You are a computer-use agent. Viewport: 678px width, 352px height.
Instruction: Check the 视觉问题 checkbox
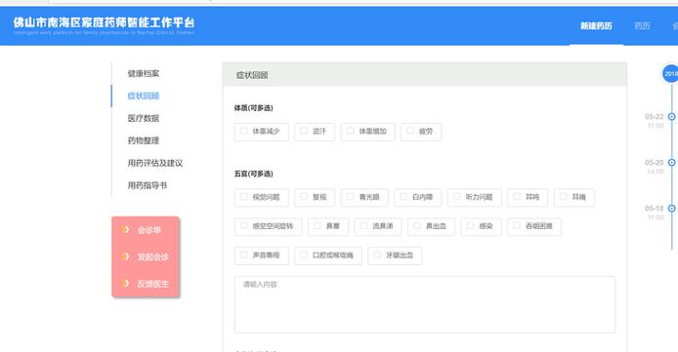[244, 197]
